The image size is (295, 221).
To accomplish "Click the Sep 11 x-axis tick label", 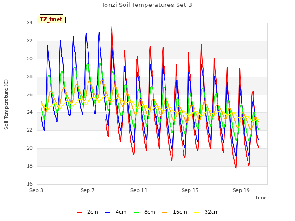I will coord(139,190).
